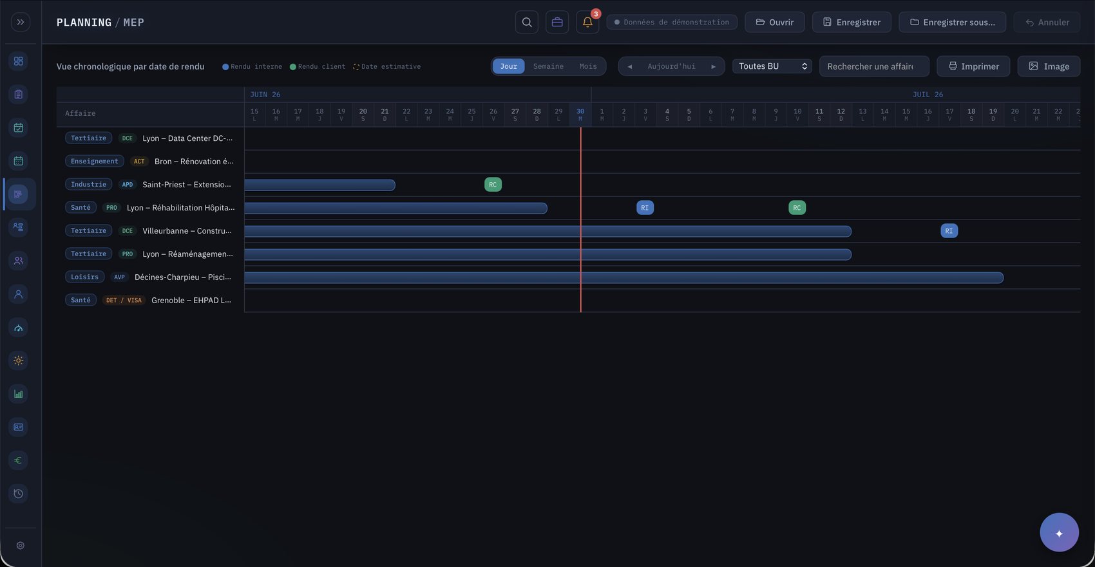The image size is (1095, 567).
Task: Click the sparkle assistant floating button
Action: click(1059, 532)
